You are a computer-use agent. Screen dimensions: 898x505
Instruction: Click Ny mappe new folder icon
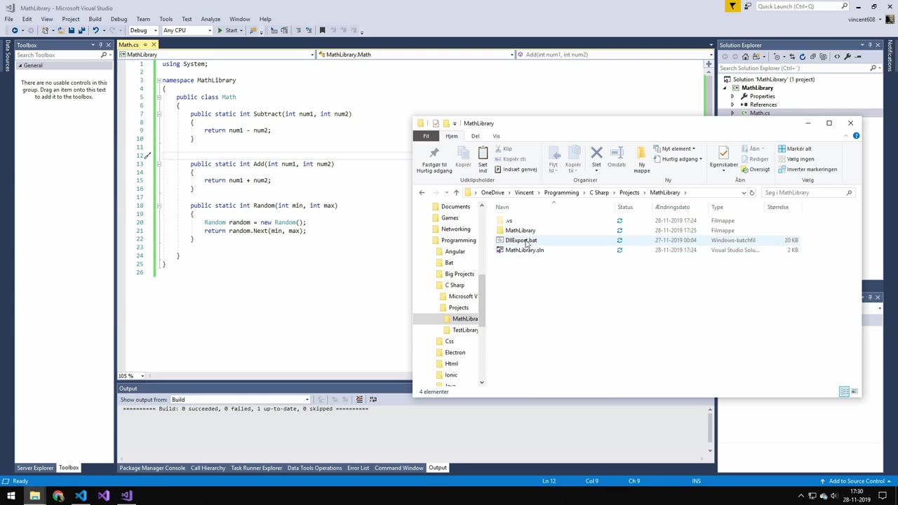(x=641, y=153)
